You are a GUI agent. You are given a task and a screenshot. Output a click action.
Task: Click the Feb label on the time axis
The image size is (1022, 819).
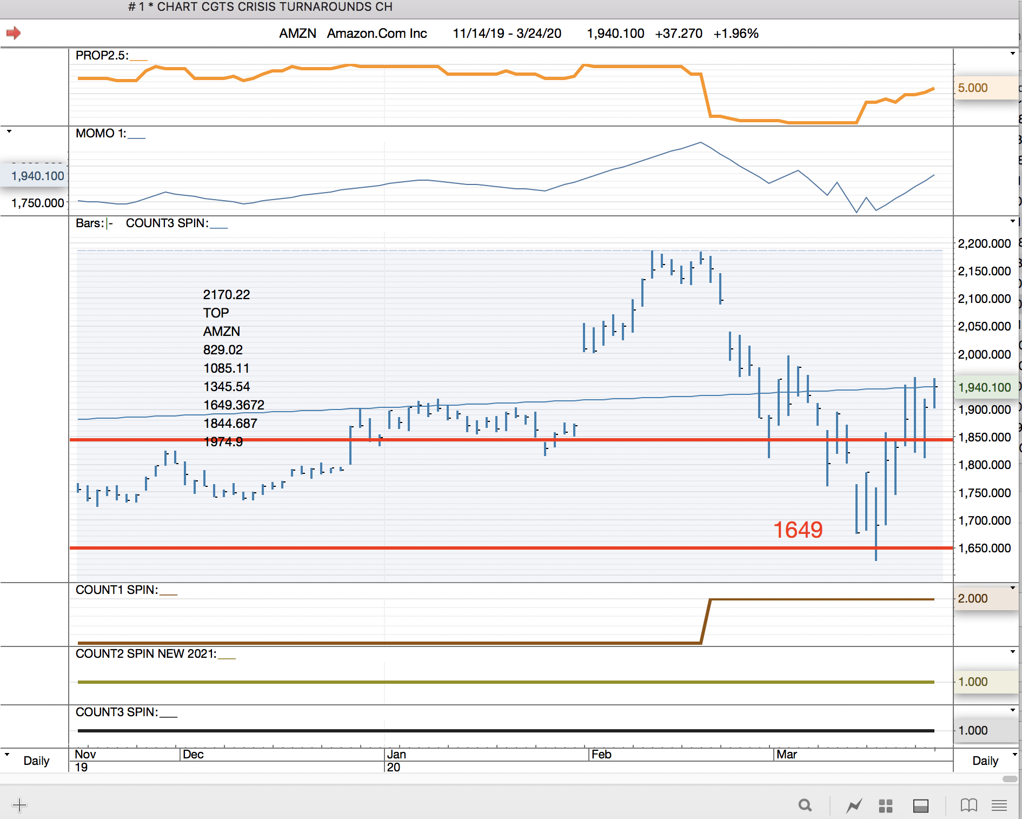601,755
